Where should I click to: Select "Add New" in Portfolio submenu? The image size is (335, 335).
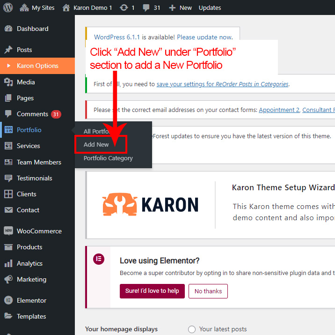96,145
